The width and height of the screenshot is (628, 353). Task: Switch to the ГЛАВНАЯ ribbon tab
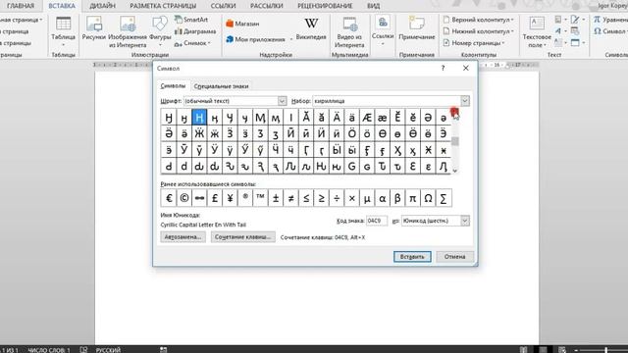(x=21, y=6)
